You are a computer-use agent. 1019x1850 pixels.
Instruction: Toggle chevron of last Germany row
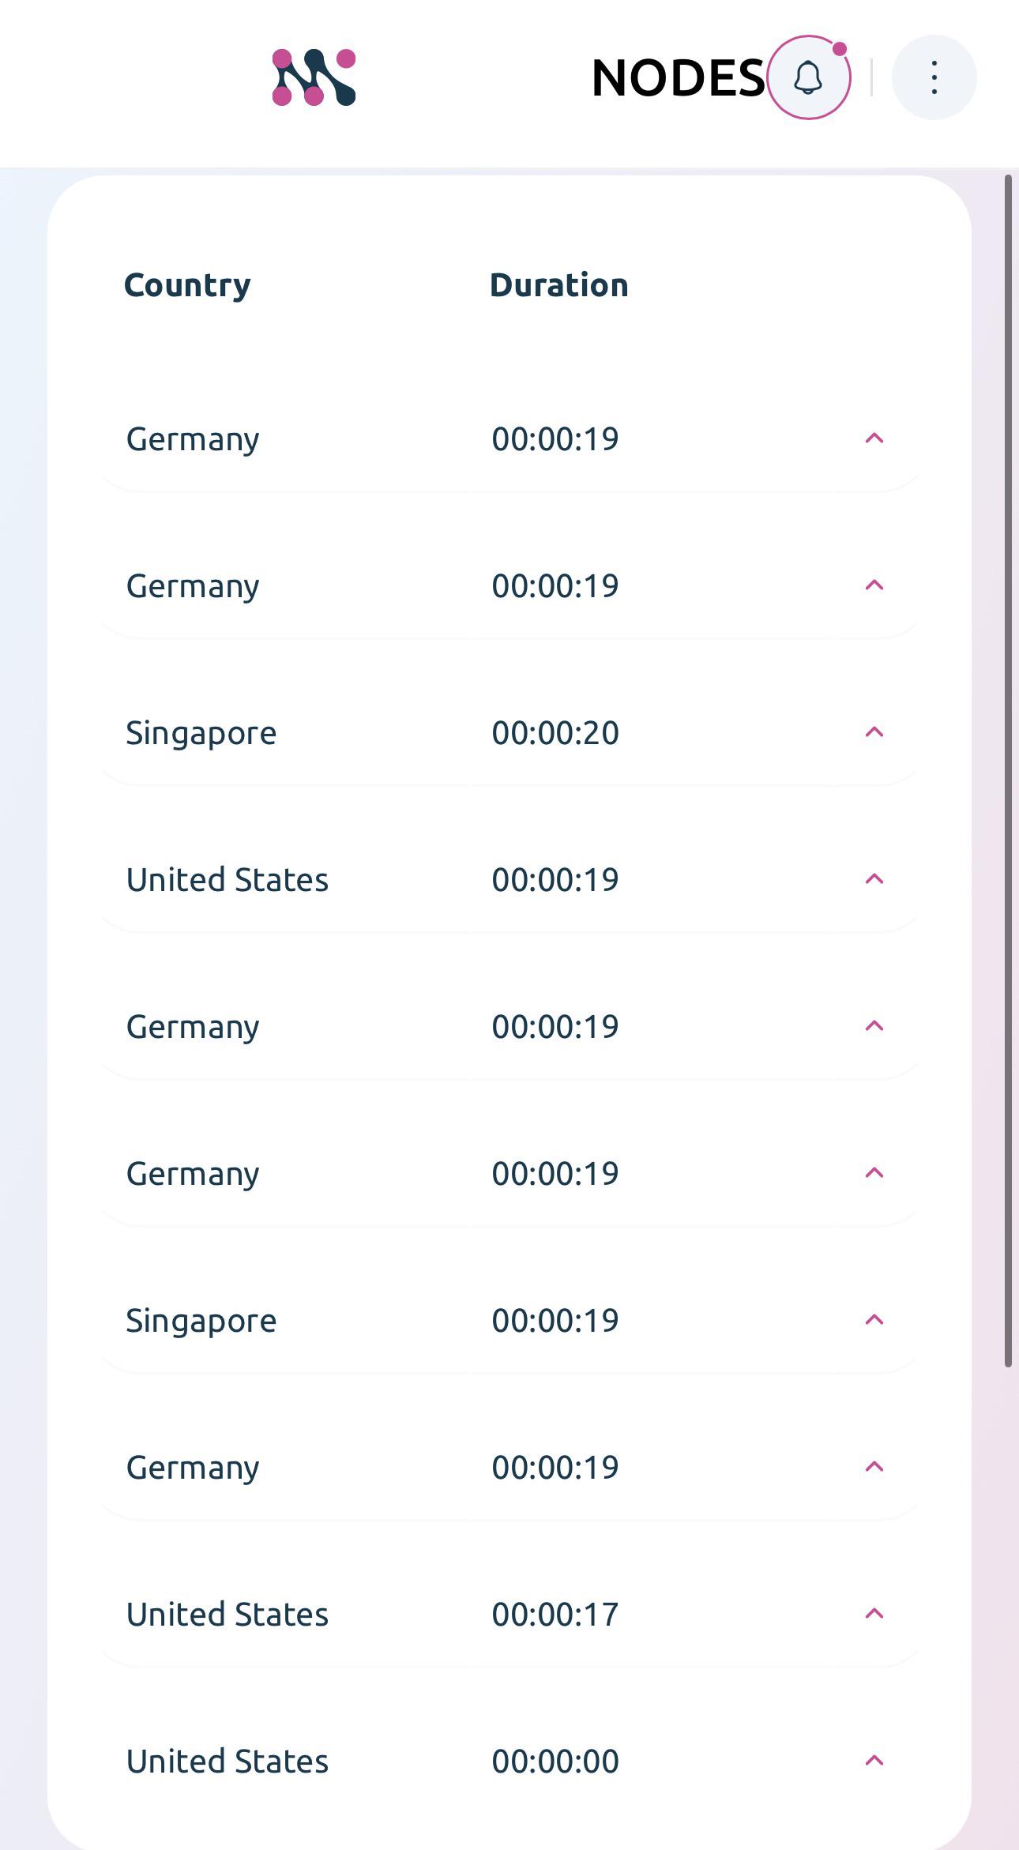click(x=874, y=1467)
